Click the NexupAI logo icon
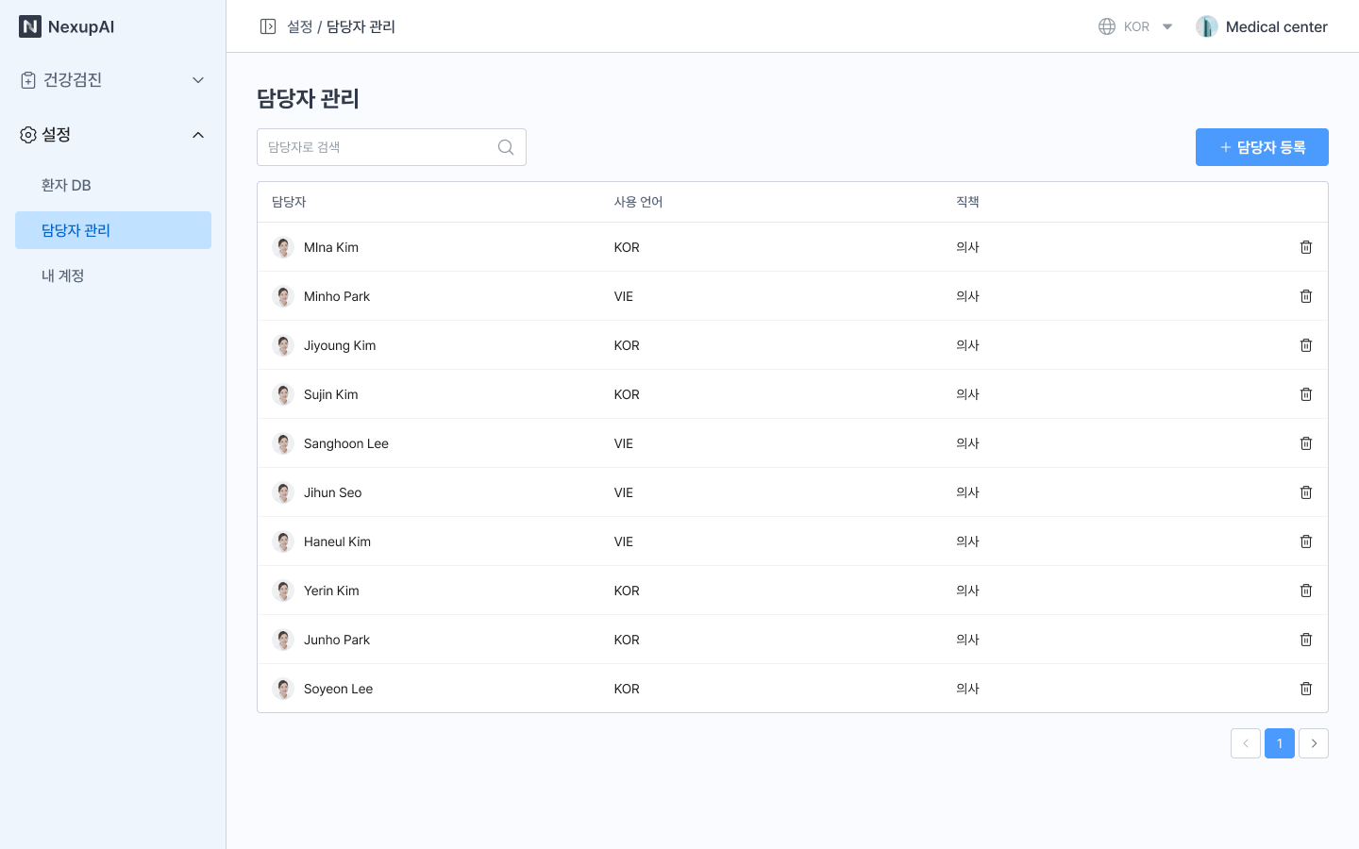Screen dimensions: 1359x849 [30, 26]
